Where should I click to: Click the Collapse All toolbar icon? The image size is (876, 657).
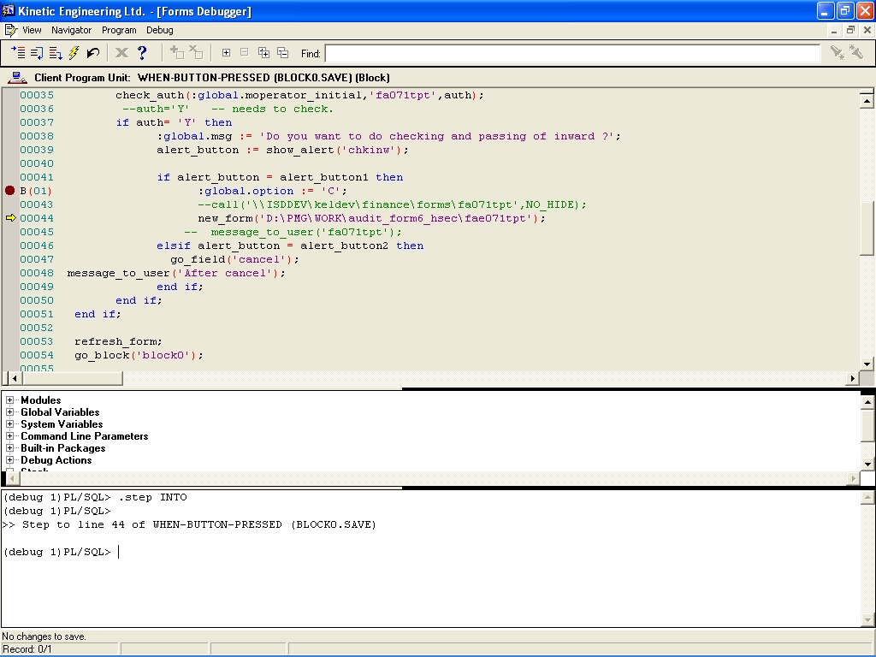point(282,53)
